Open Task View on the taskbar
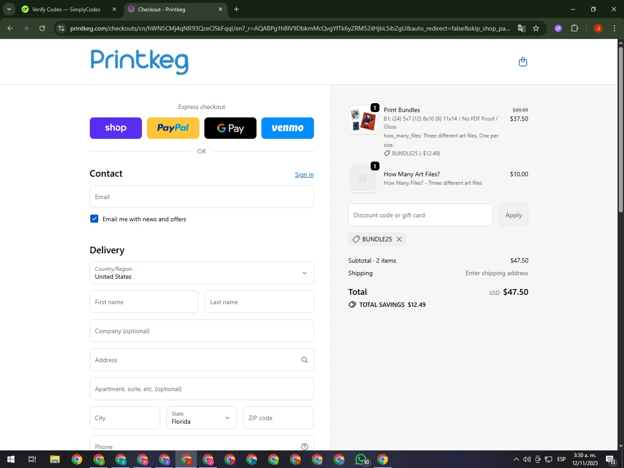Screen dimensions: 624x468 click(x=32, y=459)
